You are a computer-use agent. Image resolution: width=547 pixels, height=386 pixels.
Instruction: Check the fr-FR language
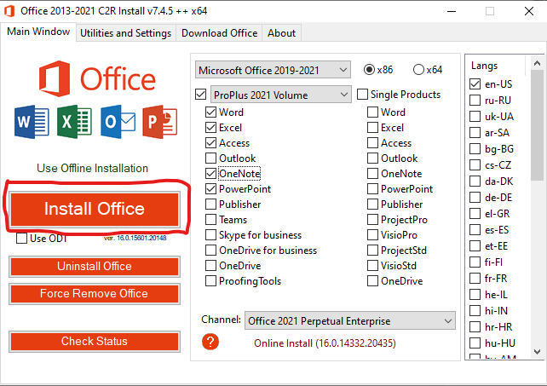click(x=475, y=279)
